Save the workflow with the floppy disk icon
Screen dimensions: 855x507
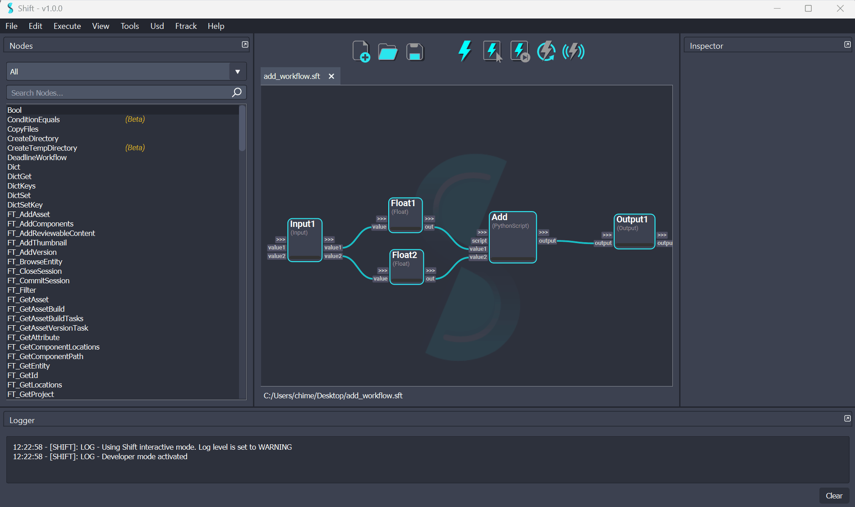click(414, 52)
